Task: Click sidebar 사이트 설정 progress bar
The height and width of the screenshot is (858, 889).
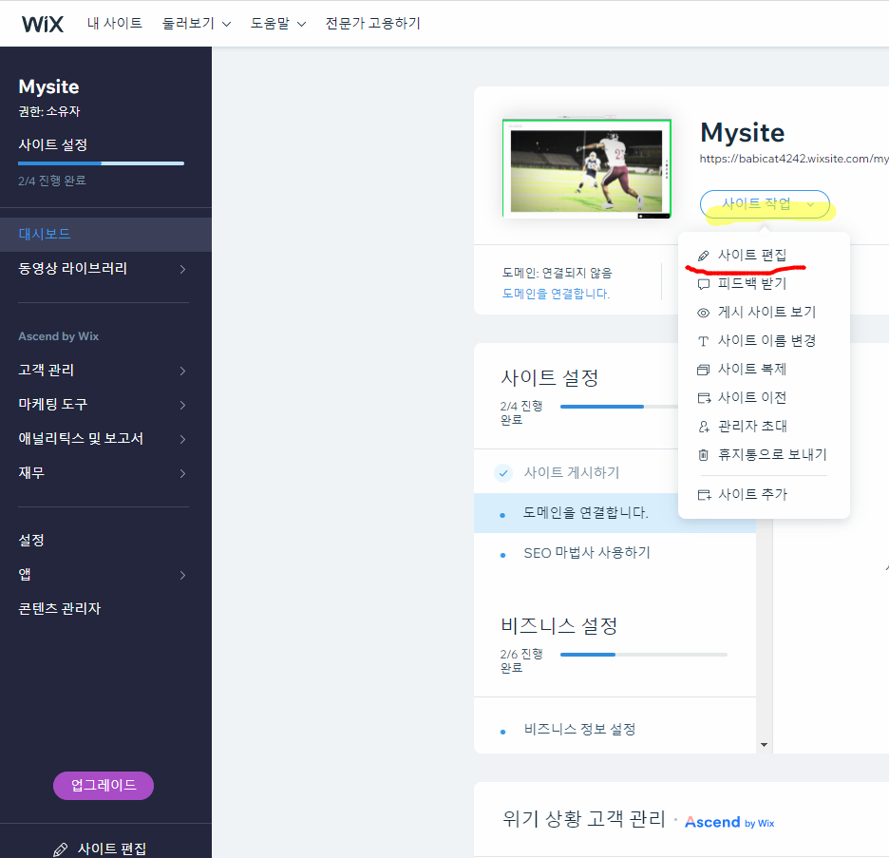Action: coord(101,163)
